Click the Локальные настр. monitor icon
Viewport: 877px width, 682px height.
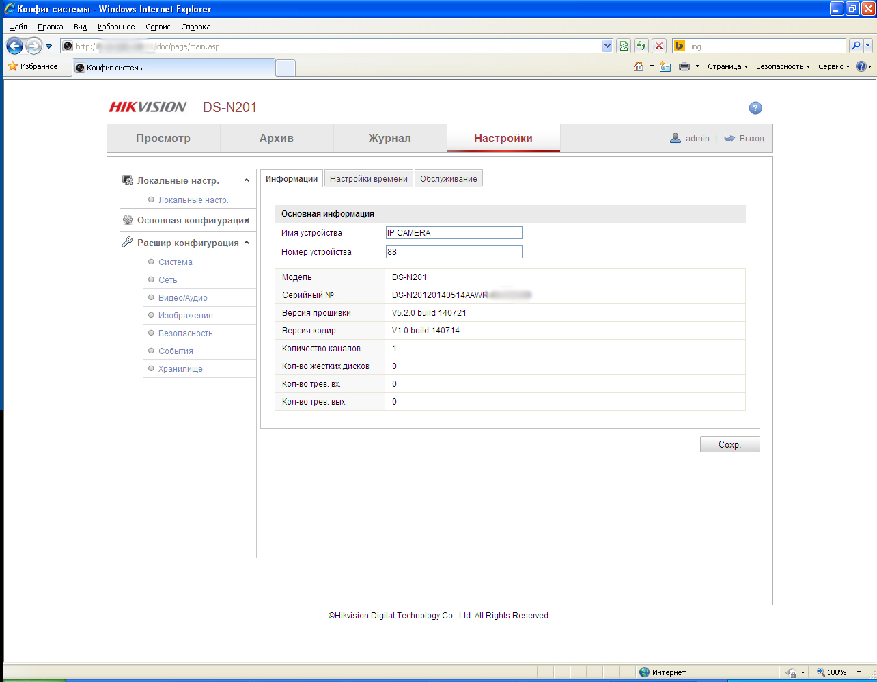point(127,180)
